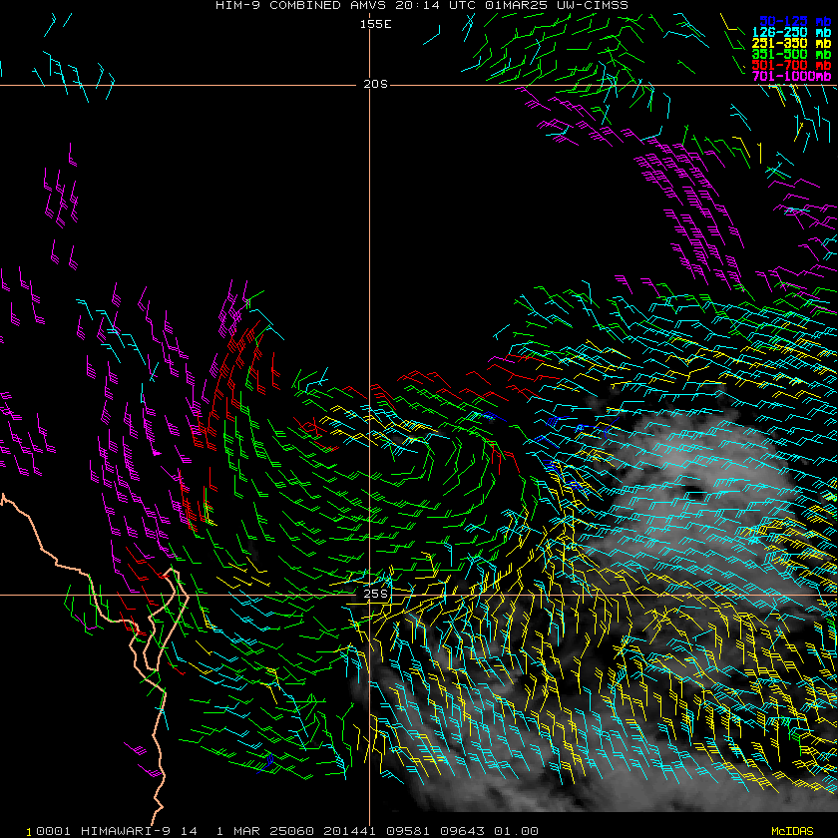The width and height of the screenshot is (838, 838).
Task: Click the 20S latitude label
Action: [x=375, y=85]
